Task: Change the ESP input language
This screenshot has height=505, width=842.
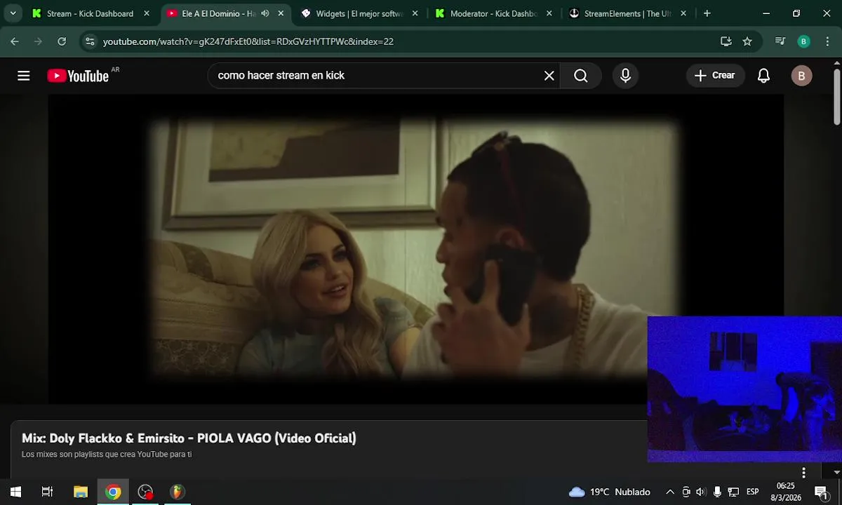Action: click(x=753, y=492)
